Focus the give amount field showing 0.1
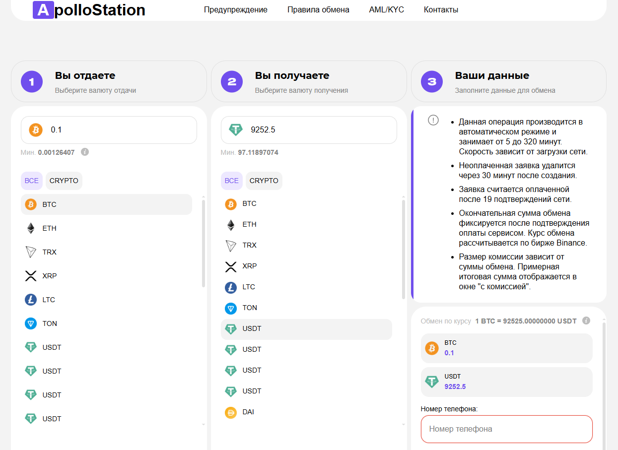 coord(109,130)
